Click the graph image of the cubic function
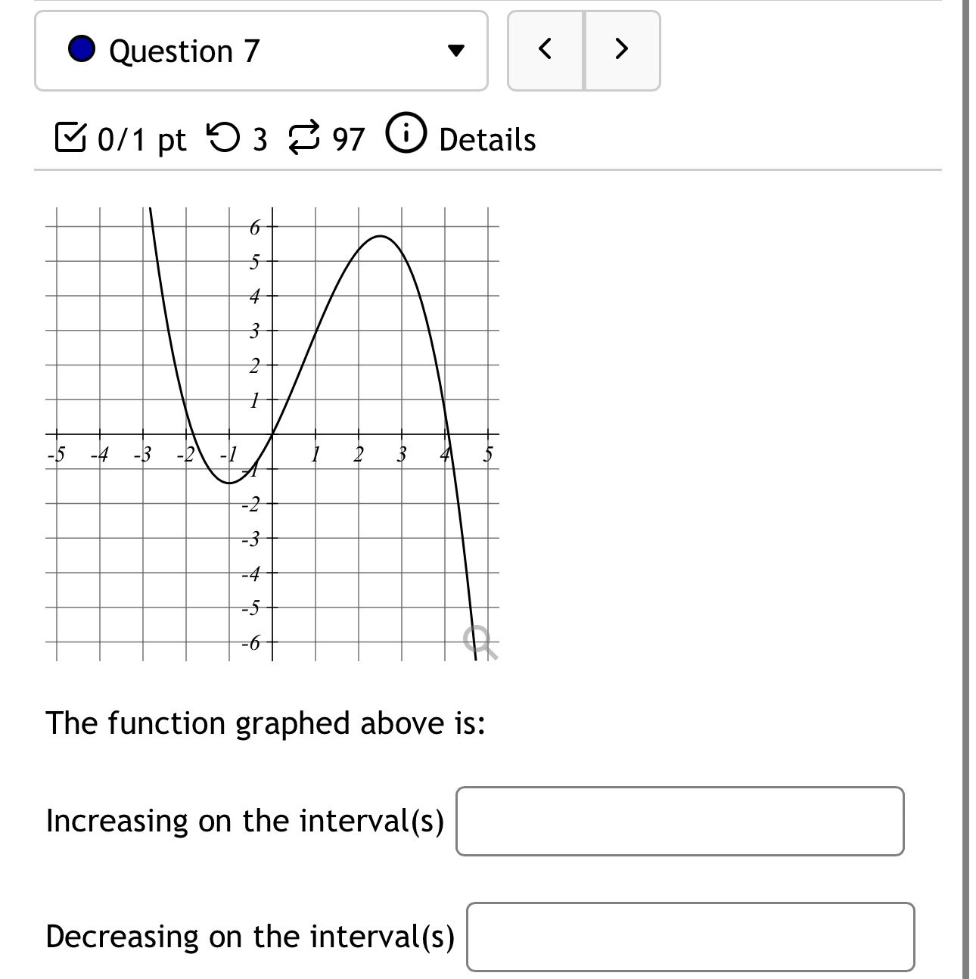The width and height of the screenshot is (976, 979). [272, 431]
